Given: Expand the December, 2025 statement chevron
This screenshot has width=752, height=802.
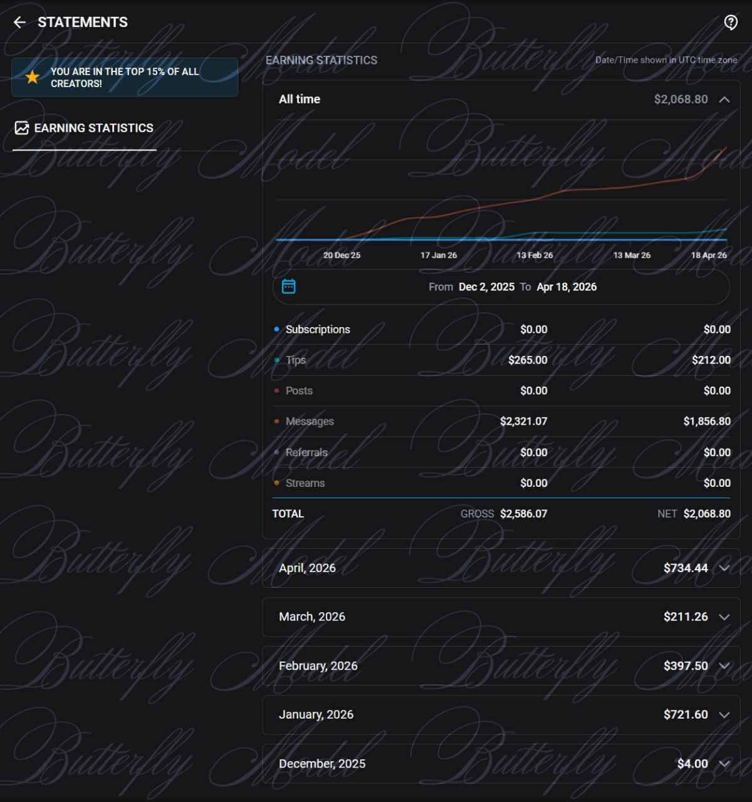Looking at the screenshot, I should 724,763.
